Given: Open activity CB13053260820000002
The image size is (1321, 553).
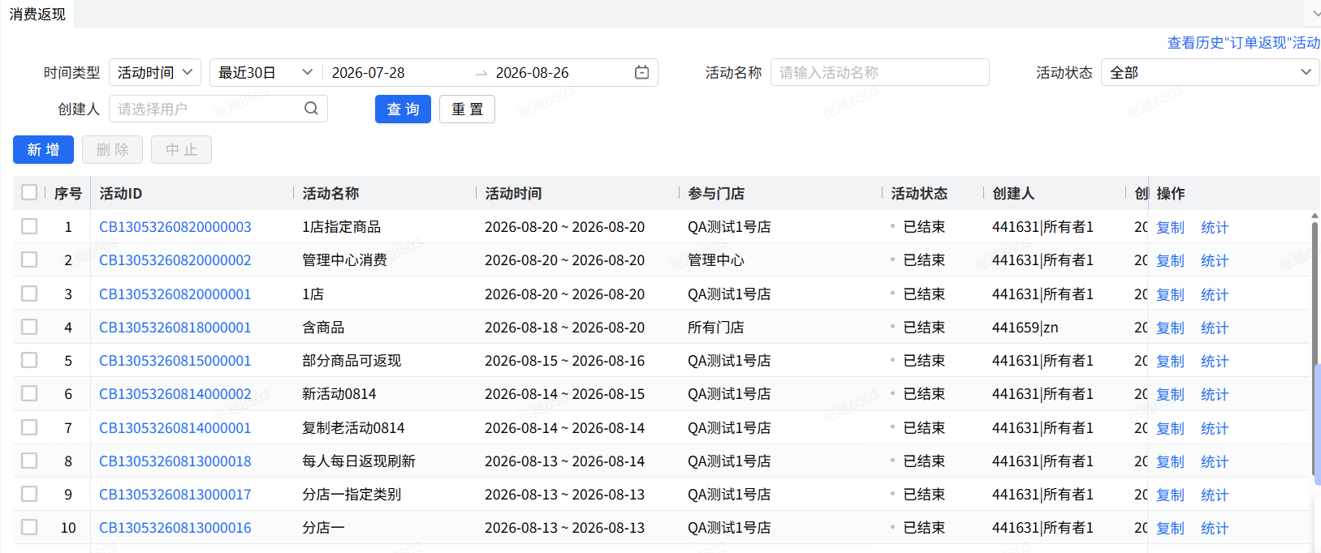Looking at the screenshot, I should pyautogui.click(x=175, y=260).
